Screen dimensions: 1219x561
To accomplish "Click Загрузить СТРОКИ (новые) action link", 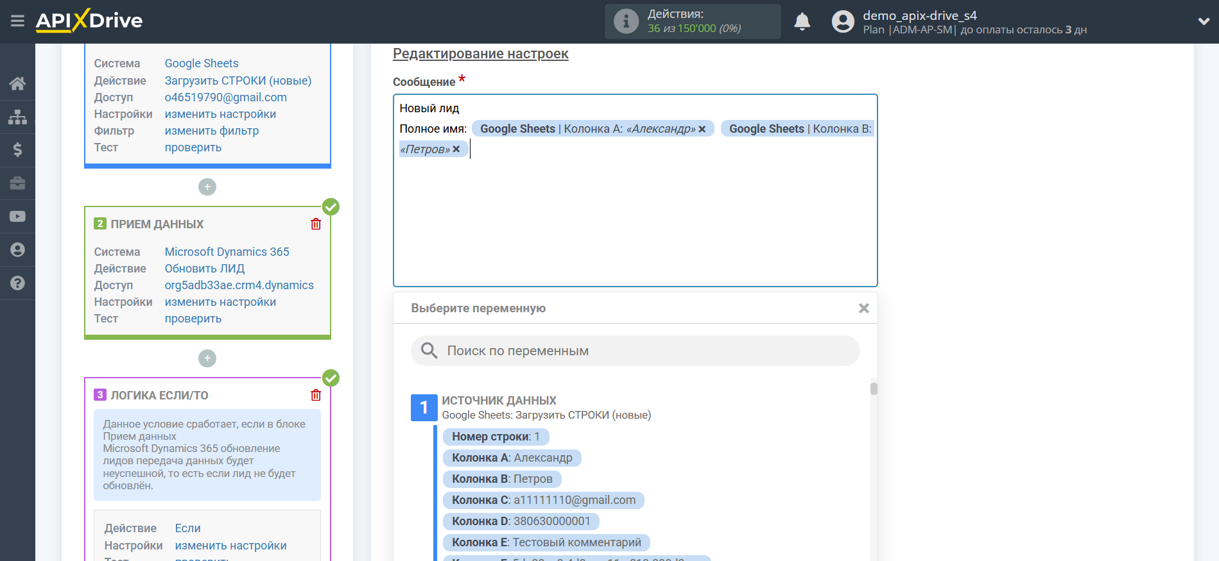I will (238, 81).
